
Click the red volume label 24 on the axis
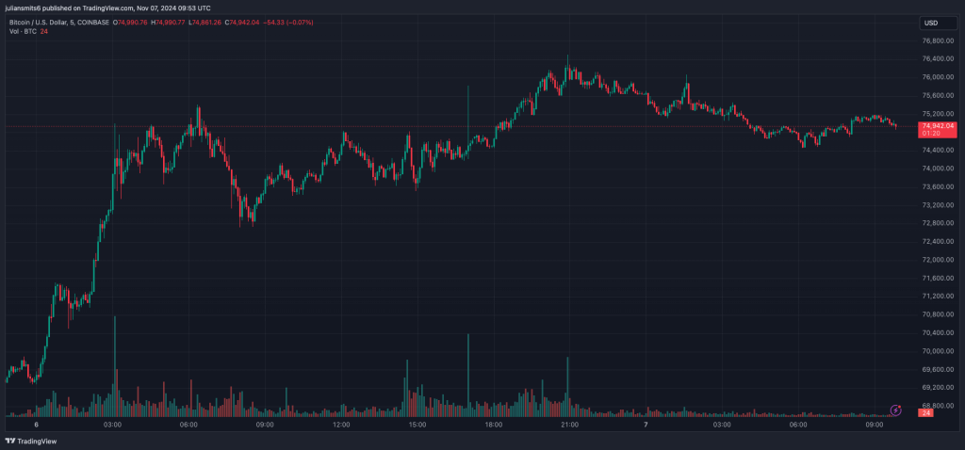926,413
